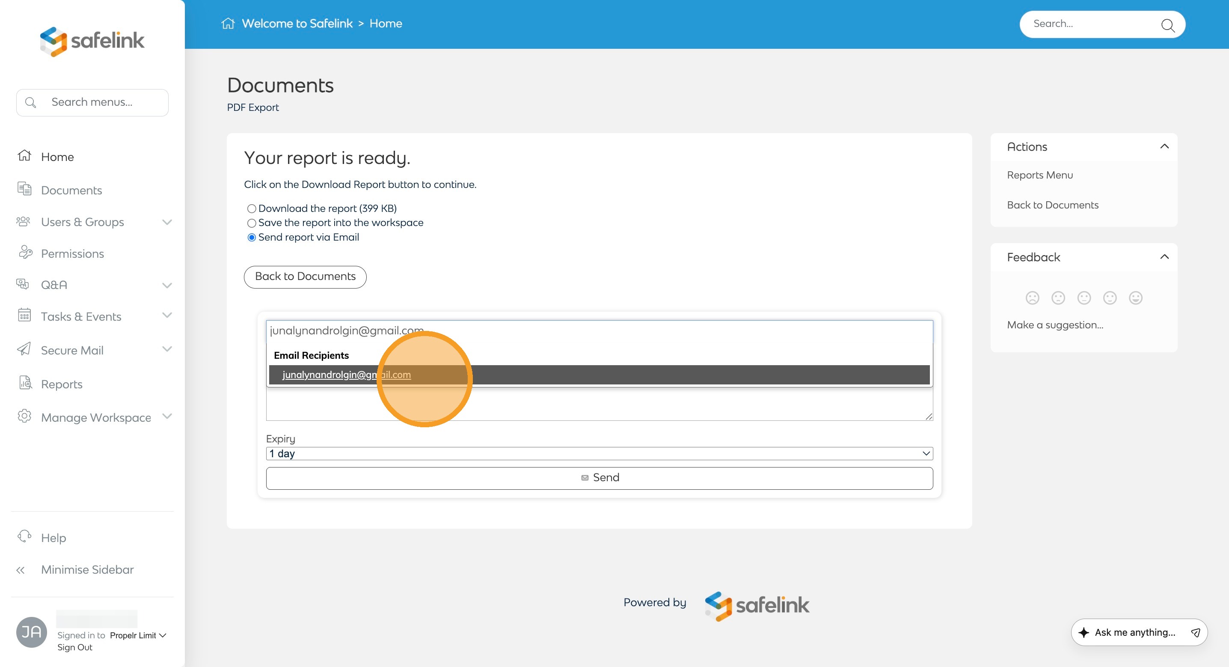Open Documents in the sidebar menu
This screenshot has height=667, width=1229.
click(71, 191)
